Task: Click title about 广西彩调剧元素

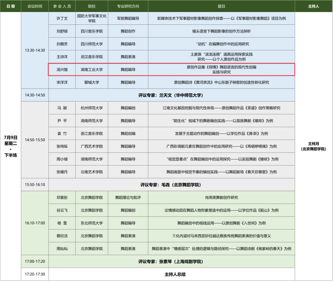Action: [222, 146]
